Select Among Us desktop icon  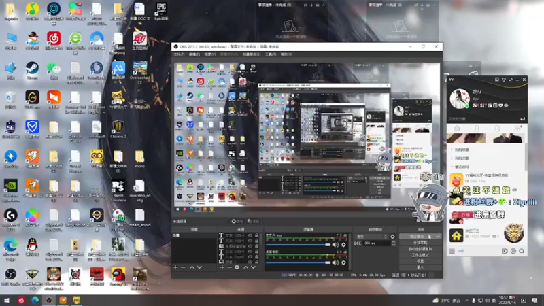tap(118, 277)
